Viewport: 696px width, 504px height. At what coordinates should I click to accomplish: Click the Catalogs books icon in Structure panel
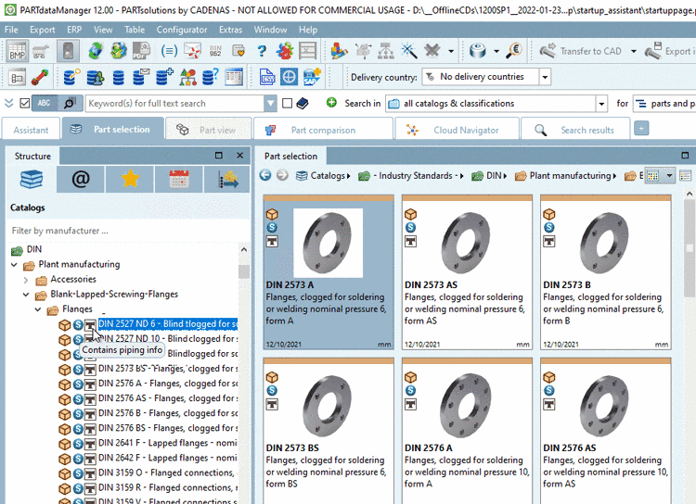pos(32,180)
